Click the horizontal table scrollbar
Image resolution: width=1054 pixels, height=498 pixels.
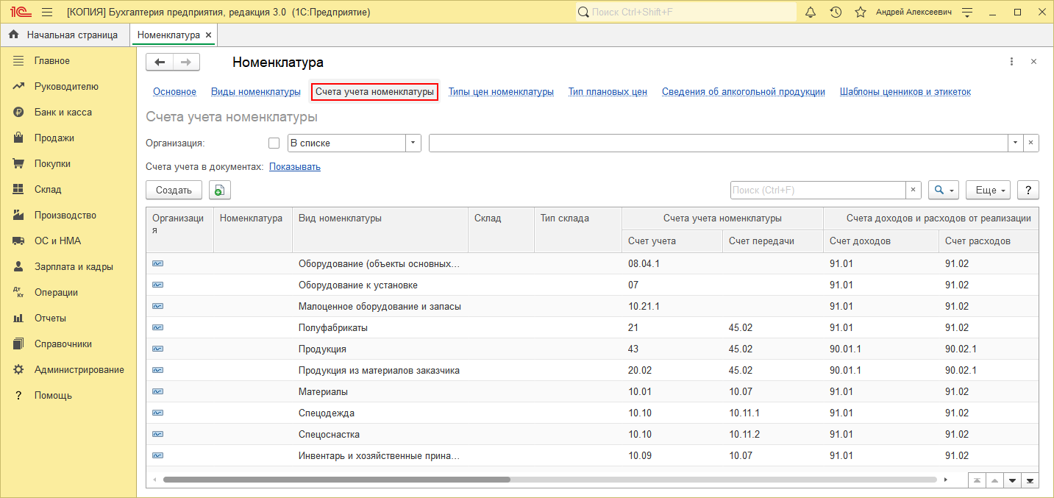[x=336, y=480]
